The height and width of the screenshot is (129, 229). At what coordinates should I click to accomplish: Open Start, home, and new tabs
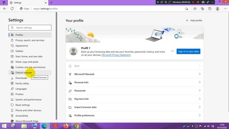tap(30, 57)
